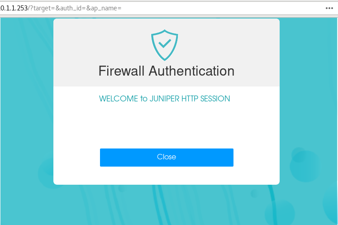Image resolution: width=338 pixels, height=225 pixels.
Task: Click the word Firewall in the title
Action: click(121, 71)
